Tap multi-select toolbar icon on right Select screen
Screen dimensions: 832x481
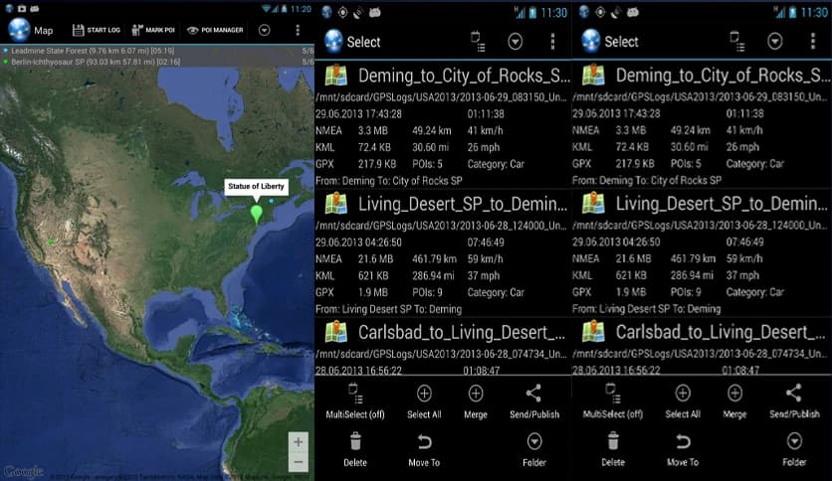[737, 42]
